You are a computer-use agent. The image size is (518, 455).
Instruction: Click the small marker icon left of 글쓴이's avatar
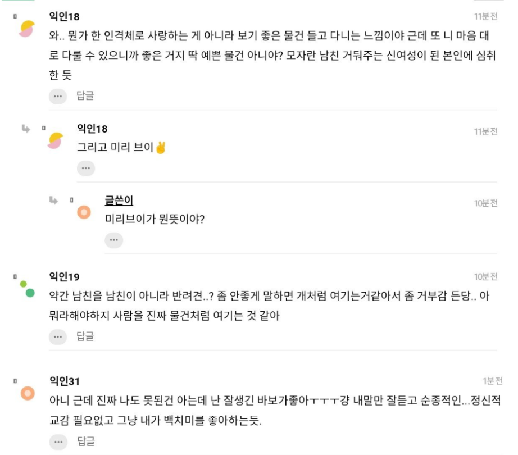click(72, 199)
